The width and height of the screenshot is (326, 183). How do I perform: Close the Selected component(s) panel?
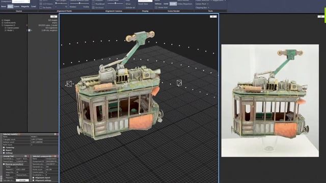pos(58,156)
